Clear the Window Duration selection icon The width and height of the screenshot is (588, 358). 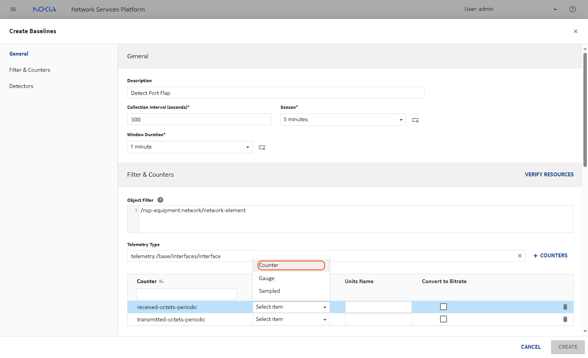pos(262,147)
